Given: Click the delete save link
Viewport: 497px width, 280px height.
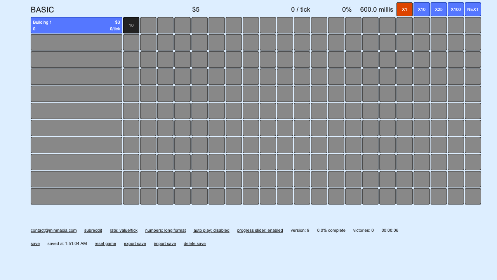Looking at the screenshot, I should coord(195,243).
